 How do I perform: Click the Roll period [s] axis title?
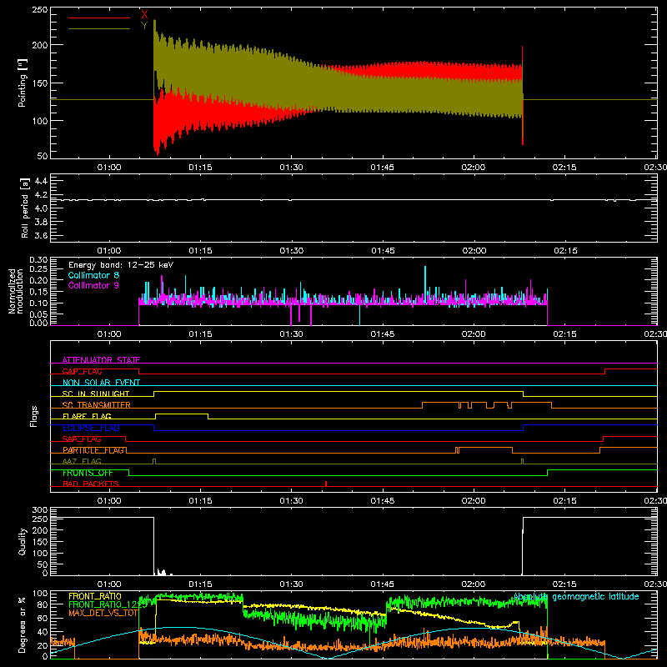tap(24, 208)
